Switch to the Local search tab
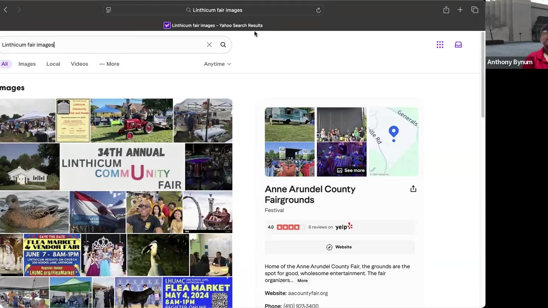 (x=53, y=64)
